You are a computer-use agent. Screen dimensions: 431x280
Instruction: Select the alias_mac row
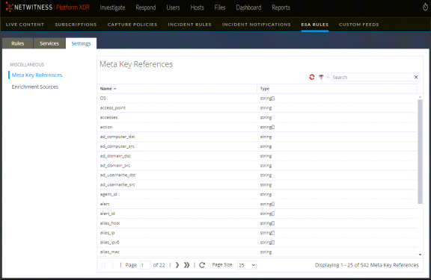click(257, 252)
